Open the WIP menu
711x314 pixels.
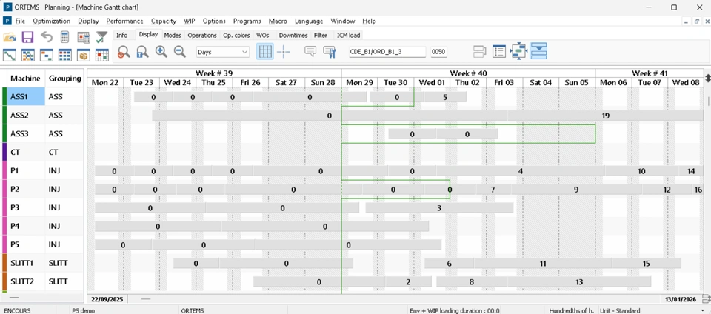coord(189,21)
